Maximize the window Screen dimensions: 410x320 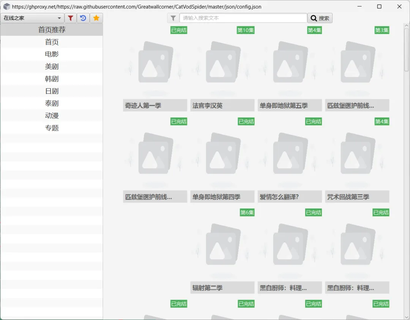379,6
